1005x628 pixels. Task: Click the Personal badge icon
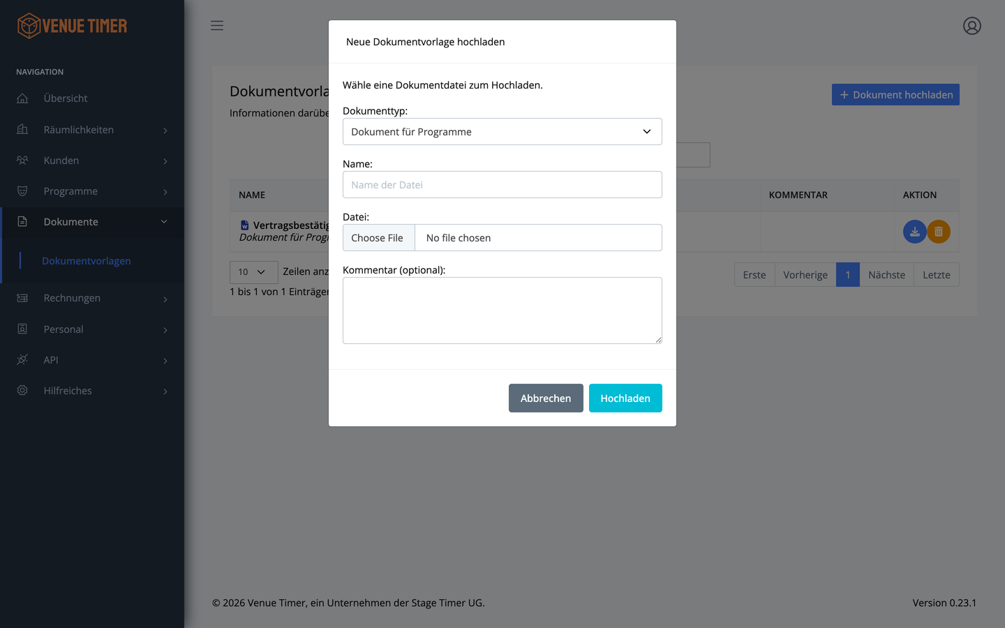click(22, 329)
